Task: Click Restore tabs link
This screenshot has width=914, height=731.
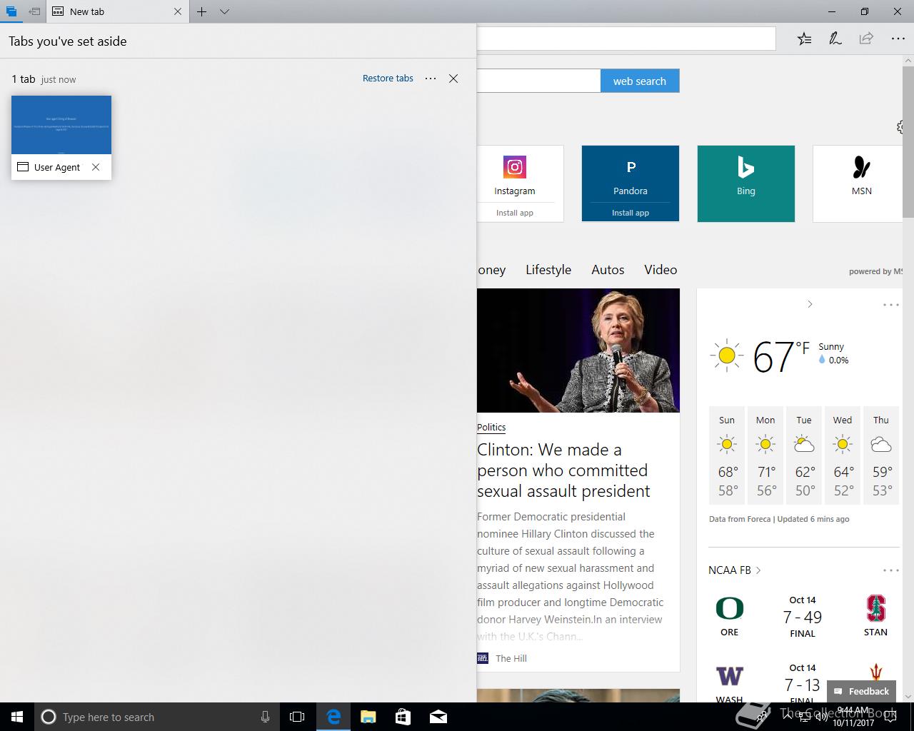Action: 388,79
